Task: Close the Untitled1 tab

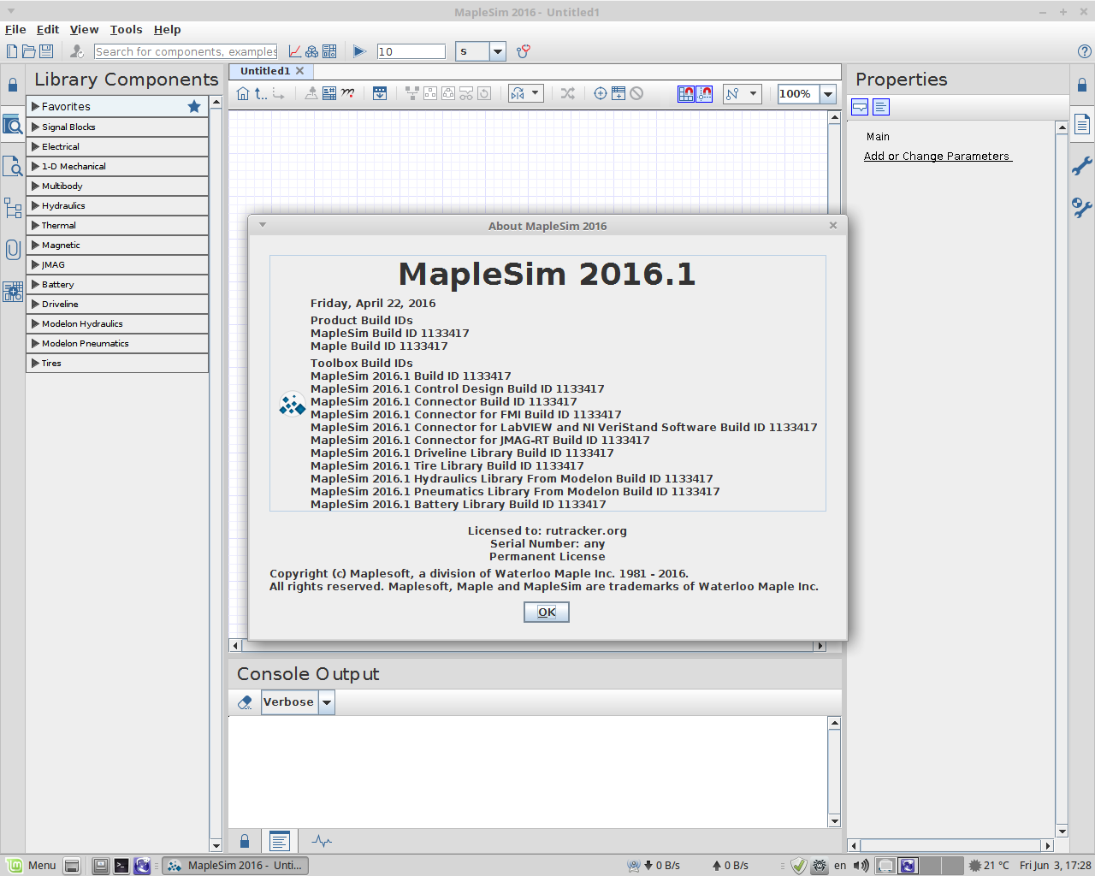Action: (300, 71)
